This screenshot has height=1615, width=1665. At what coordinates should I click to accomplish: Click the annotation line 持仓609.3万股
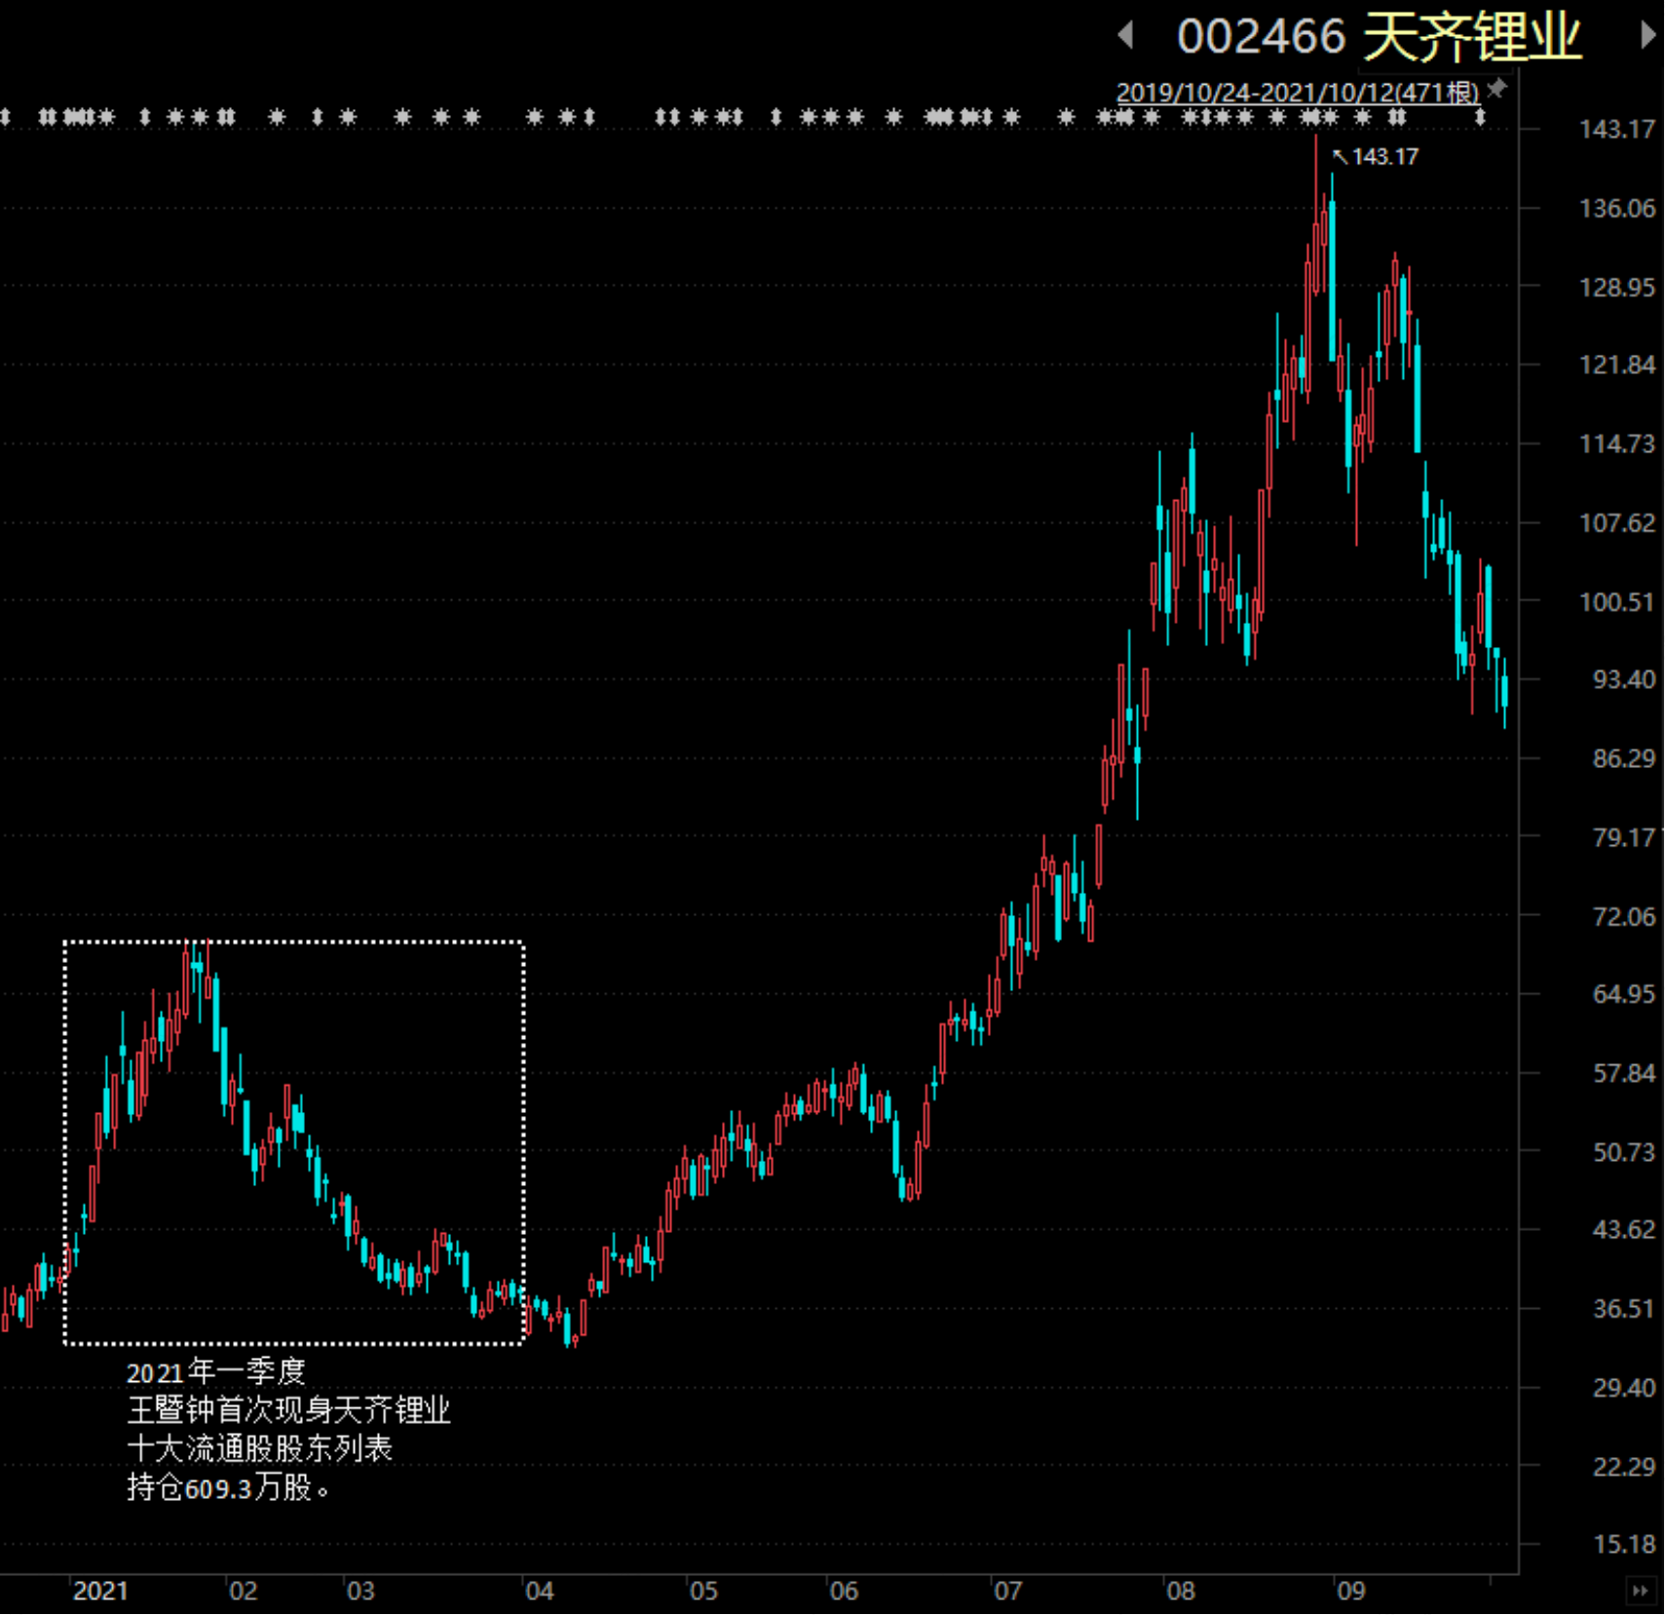click(x=228, y=1488)
